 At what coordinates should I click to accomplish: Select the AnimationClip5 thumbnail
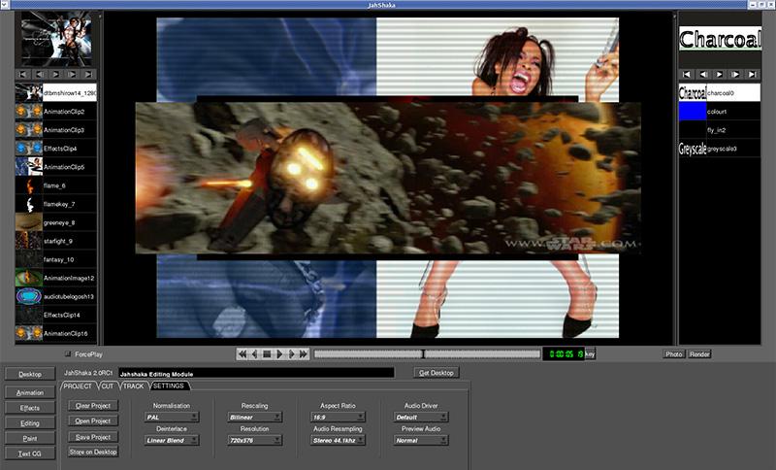pos(29,167)
